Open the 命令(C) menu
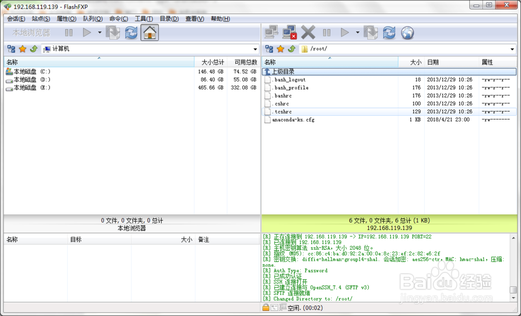 coord(119,19)
